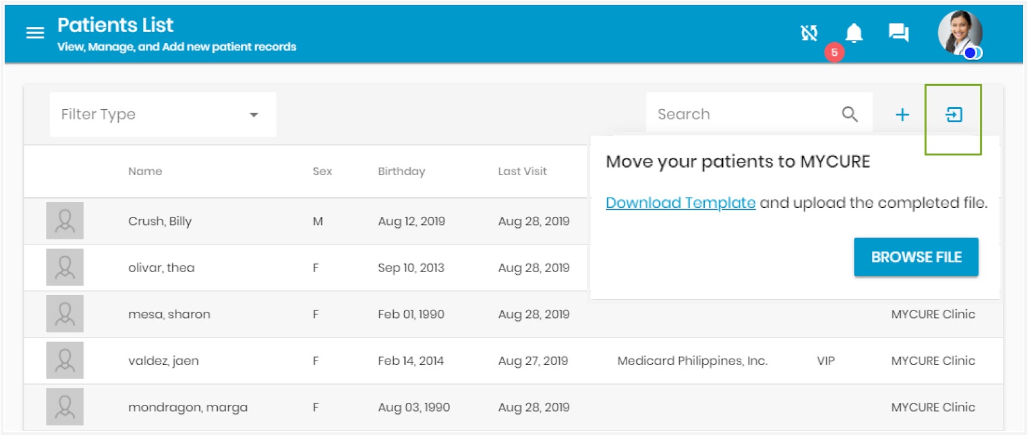Sort by the Birthday column header
1028x435 pixels.
click(402, 171)
